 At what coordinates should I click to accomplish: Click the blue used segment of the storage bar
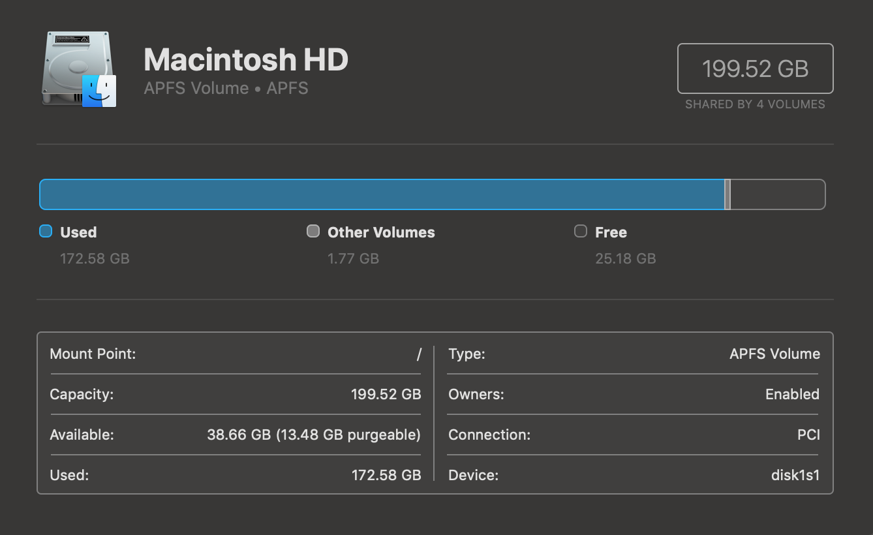click(382, 194)
